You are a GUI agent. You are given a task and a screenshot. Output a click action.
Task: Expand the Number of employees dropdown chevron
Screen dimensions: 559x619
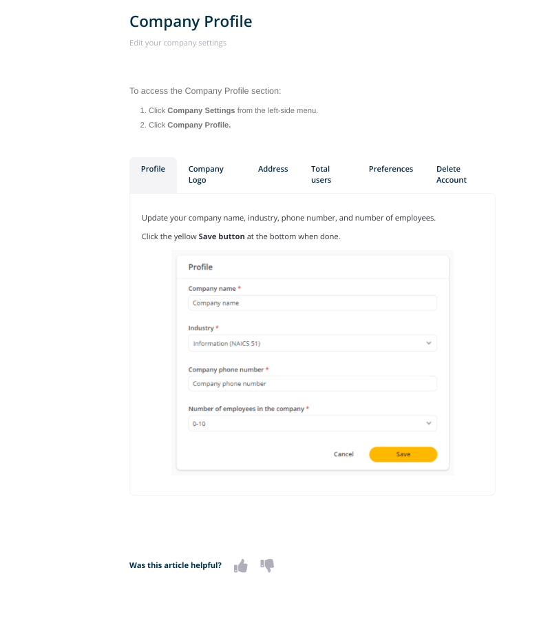428,423
